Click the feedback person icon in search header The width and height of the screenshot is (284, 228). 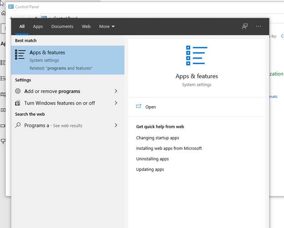pyautogui.click(x=245, y=26)
